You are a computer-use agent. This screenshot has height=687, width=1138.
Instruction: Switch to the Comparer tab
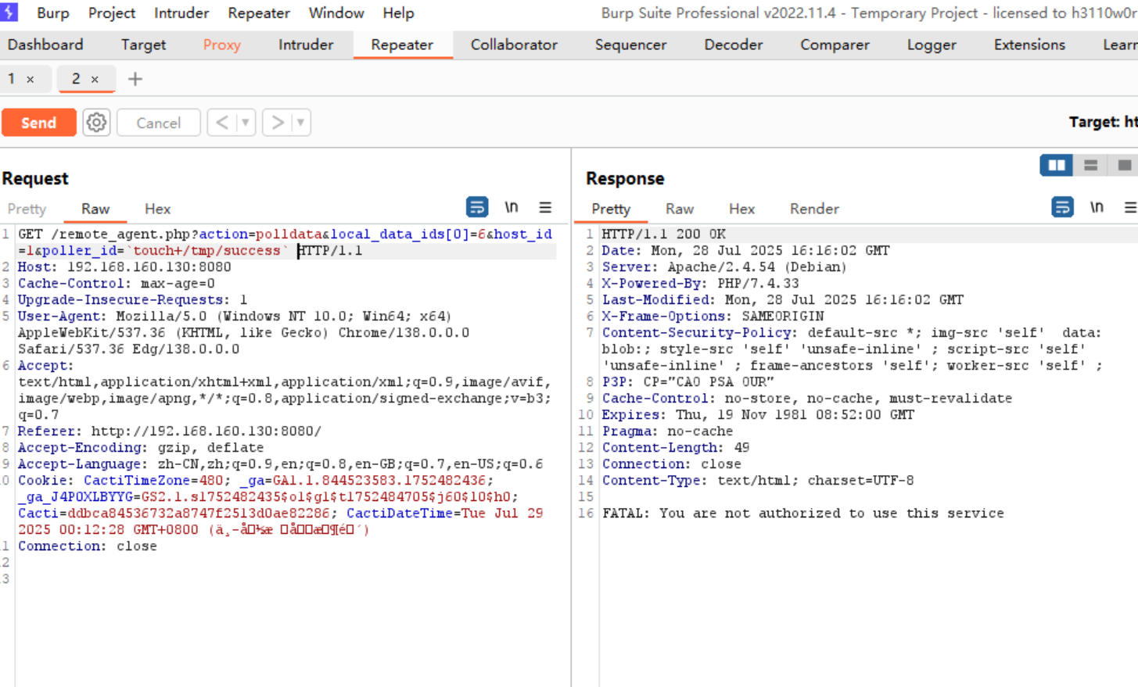pos(835,45)
